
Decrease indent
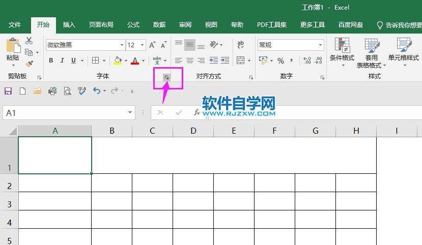(x=214, y=60)
